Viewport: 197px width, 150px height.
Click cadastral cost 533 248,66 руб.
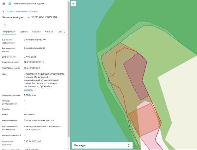coord(33,141)
